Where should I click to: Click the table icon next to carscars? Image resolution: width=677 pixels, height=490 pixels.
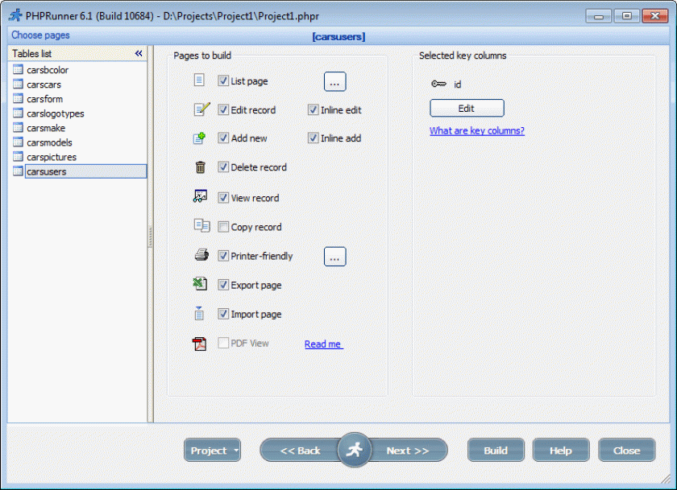pos(18,84)
